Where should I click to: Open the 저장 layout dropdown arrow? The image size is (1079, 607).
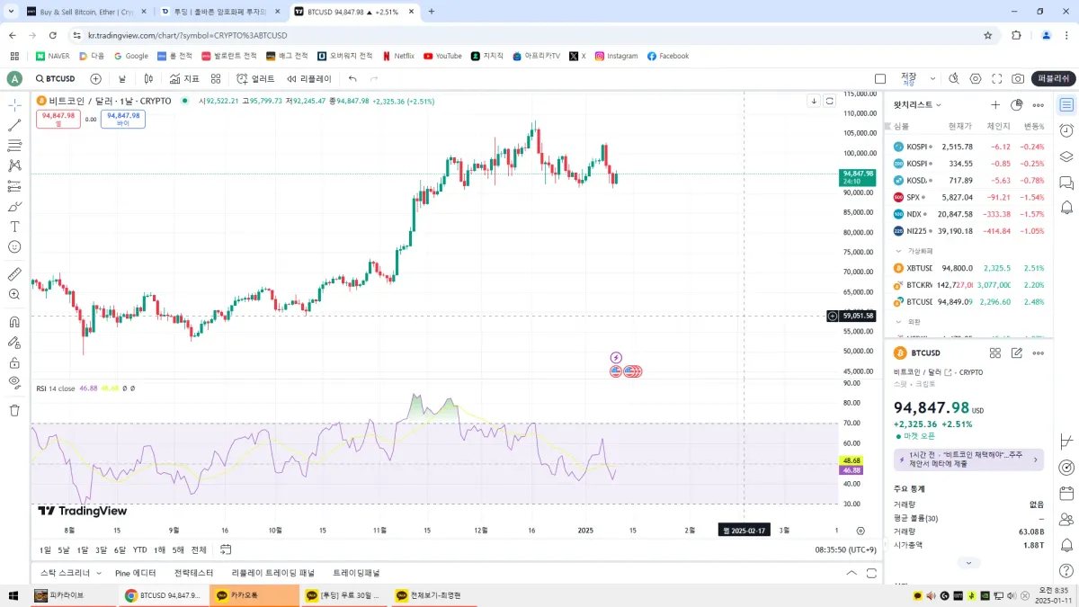[x=933, y=79]
